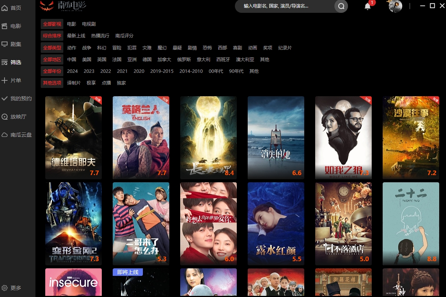Open 放映厅 screening room icon
The width and height of the screenshot is (446, 297).
point(5,117)
